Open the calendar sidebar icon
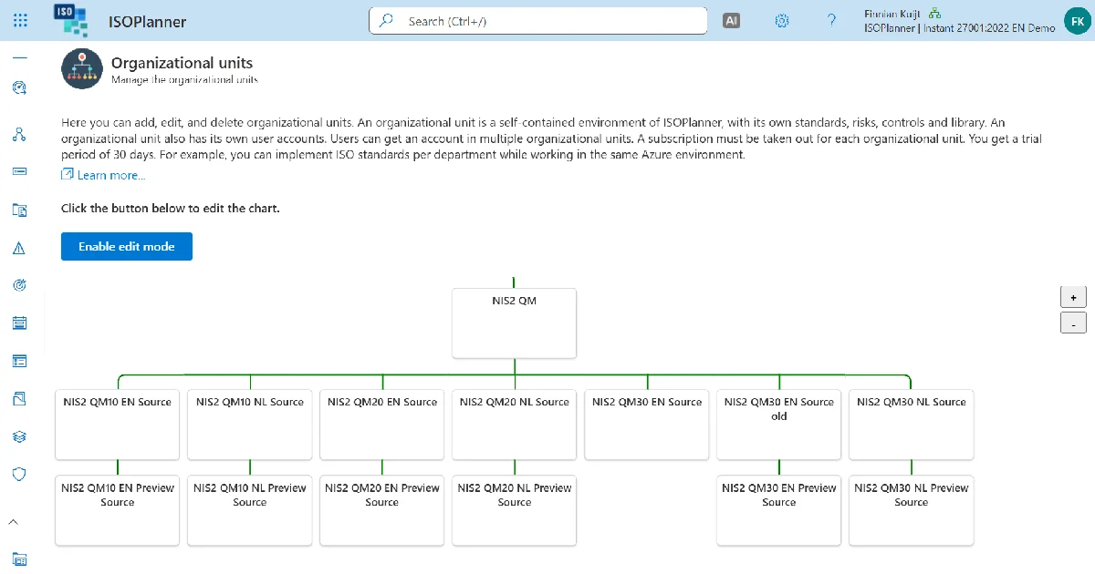Viewport: 1095px width, 574px height. (x=19, y=323)
